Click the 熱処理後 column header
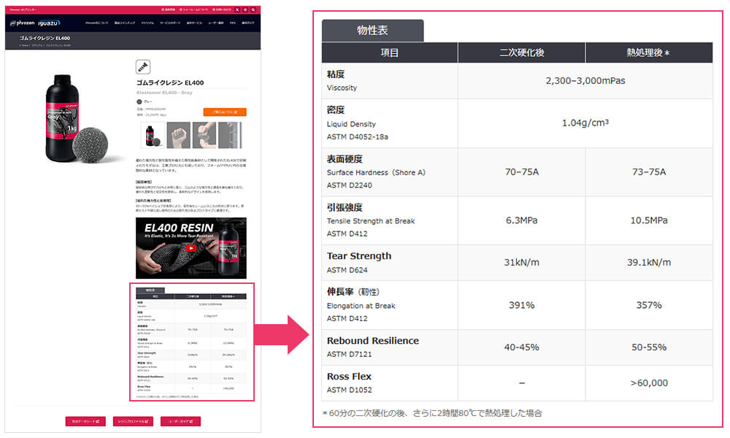 (x=648, y=53)
